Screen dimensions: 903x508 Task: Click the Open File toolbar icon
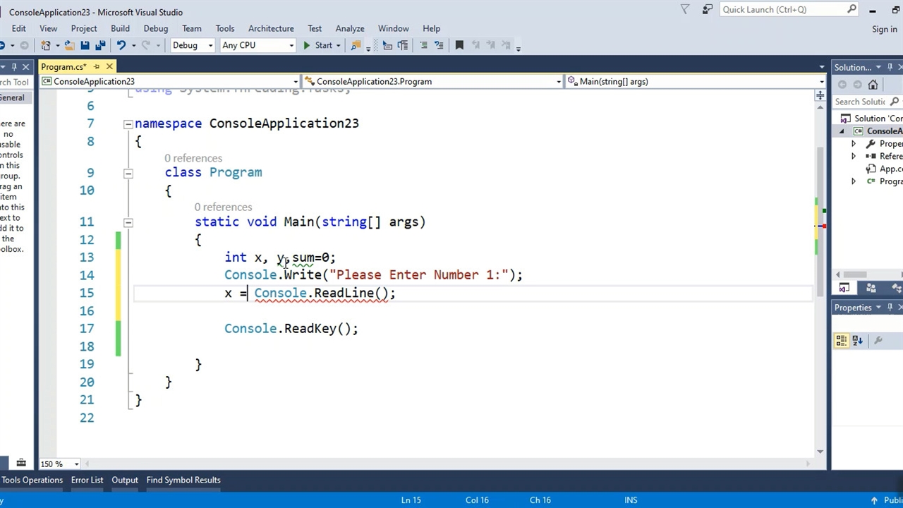pyautogui.click(x=69, y=45)
